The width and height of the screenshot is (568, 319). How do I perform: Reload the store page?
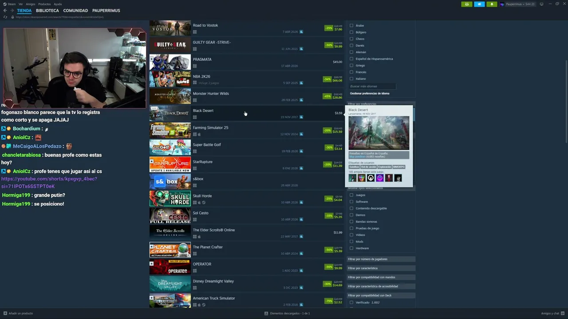click(x=5, y=17)
